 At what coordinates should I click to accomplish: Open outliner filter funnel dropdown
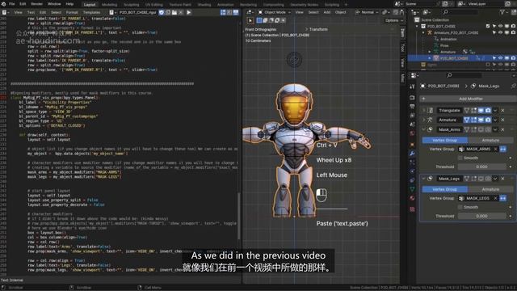pos(503,12)
